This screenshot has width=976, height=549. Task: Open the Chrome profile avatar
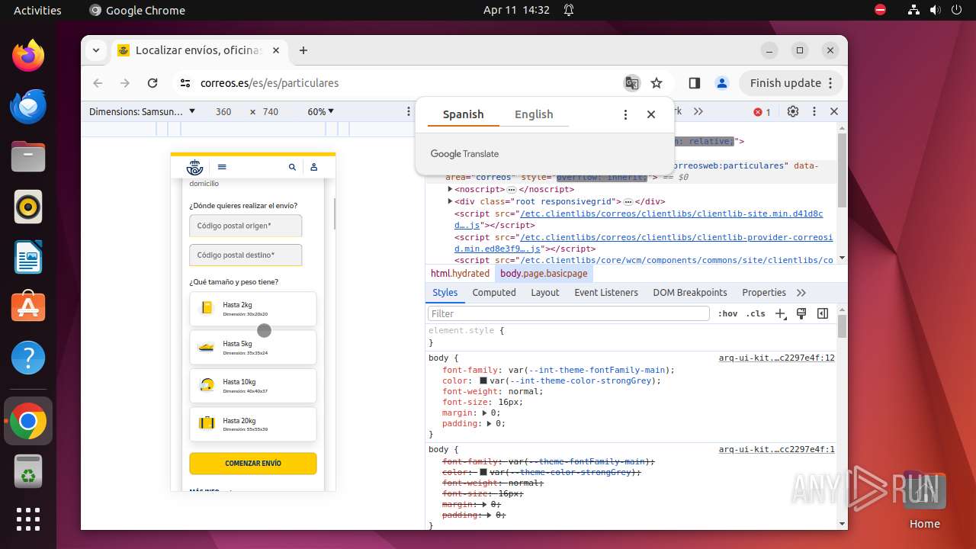[722, 83]
